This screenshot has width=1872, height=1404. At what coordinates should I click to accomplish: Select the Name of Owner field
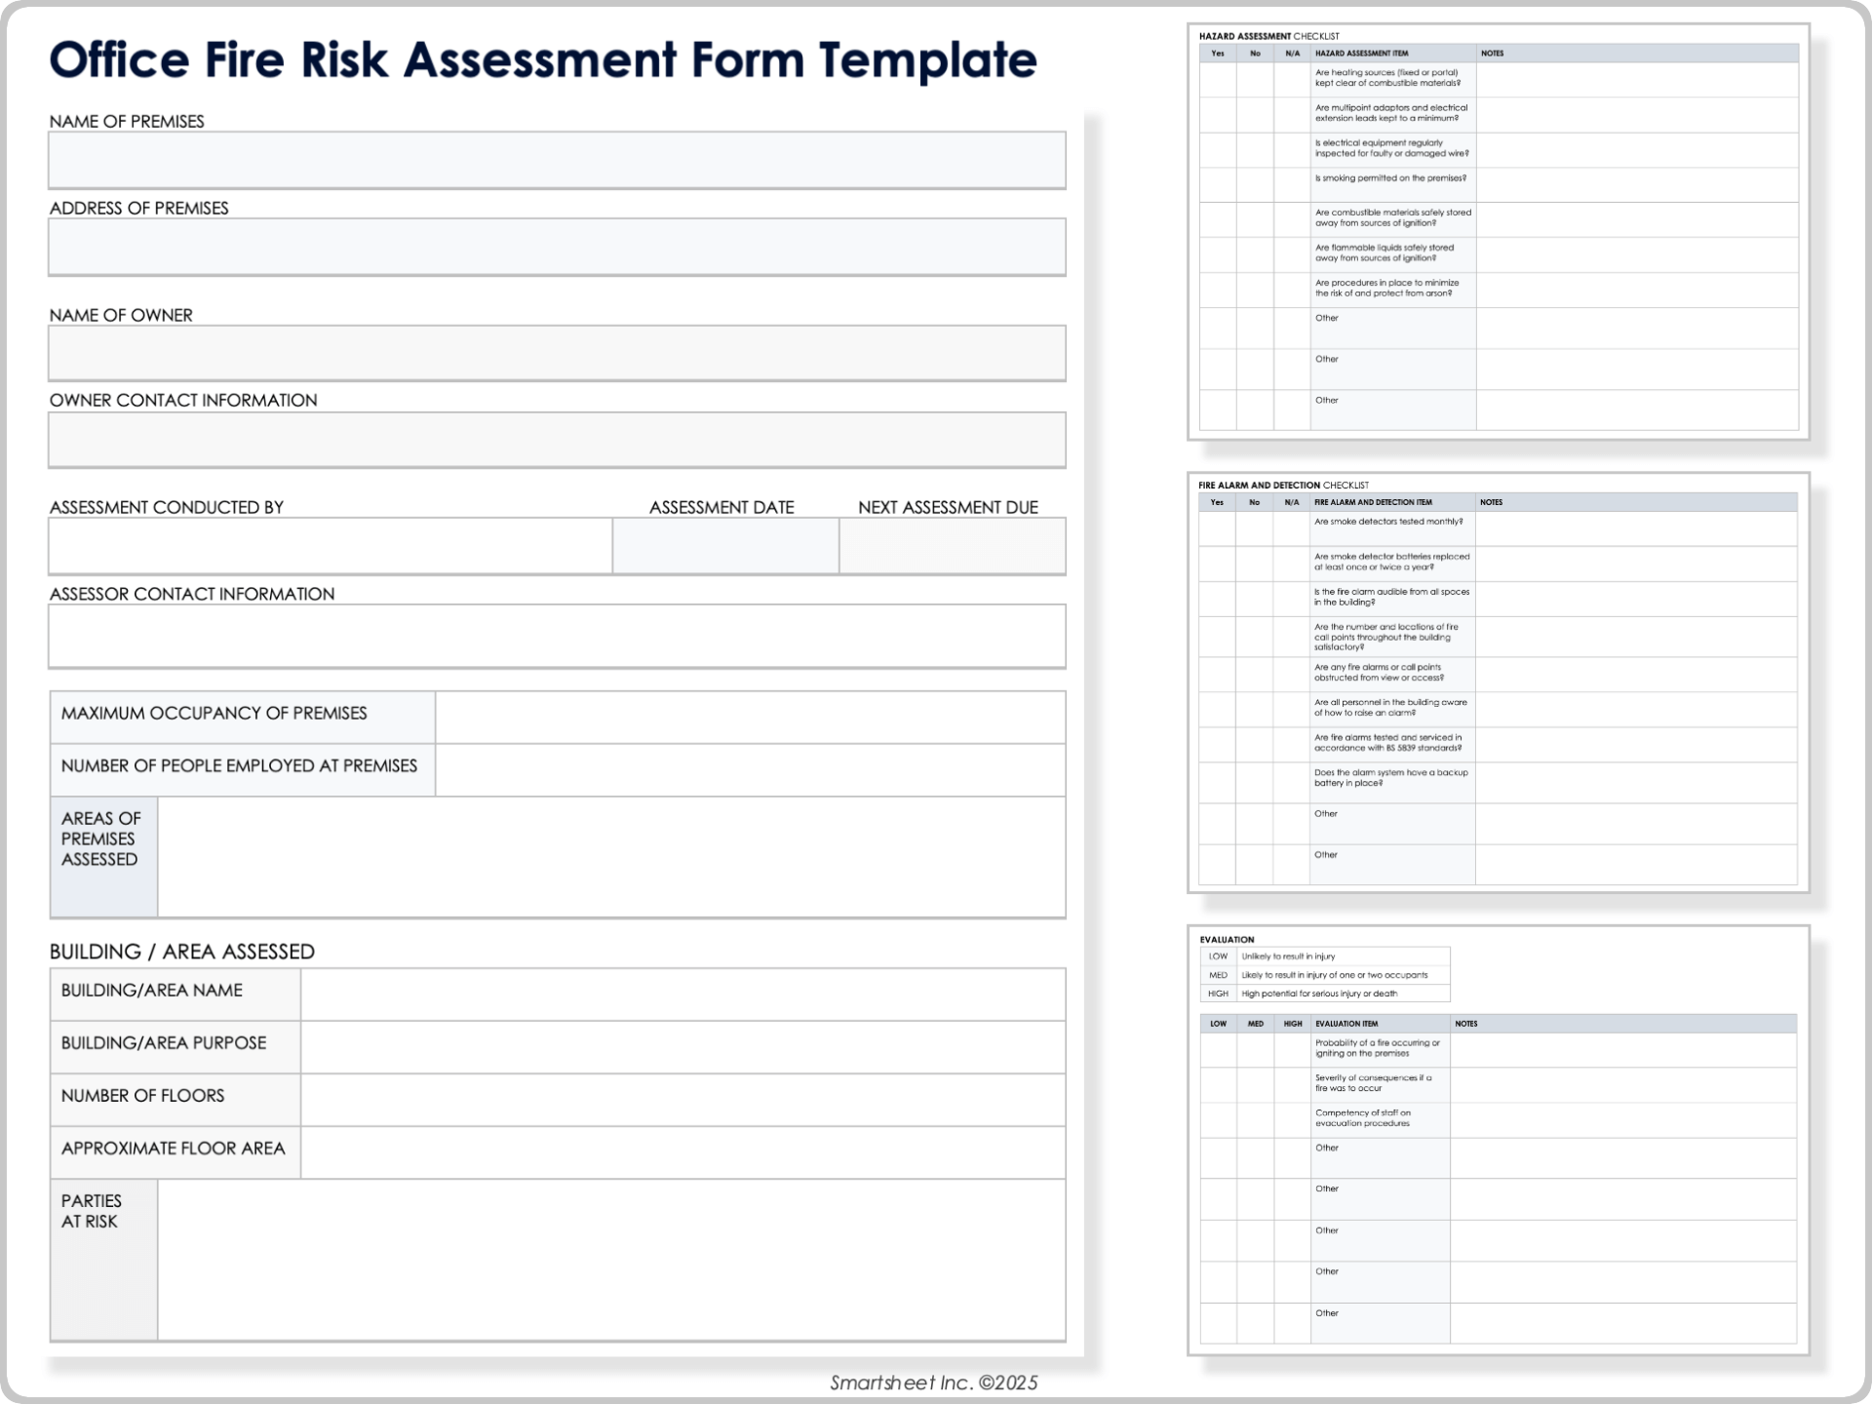(556, 353)
